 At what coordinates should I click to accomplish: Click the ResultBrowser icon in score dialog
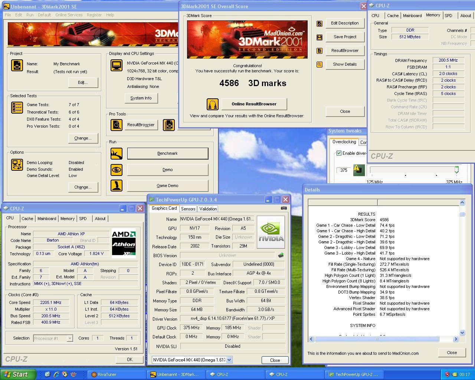pyautogui.click(x=319, y=51)
